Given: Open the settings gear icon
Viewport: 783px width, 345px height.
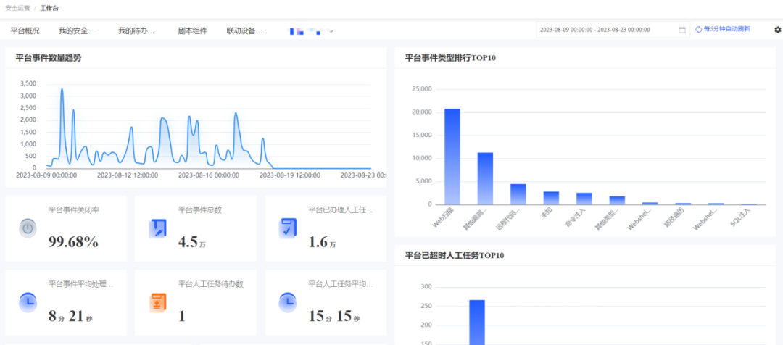Looking at the screenshot, I should (777, 30).
